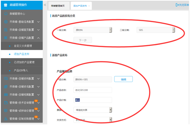
Task: Open 自定义分类管理 in the sidebar
Action: pos(22,46)
